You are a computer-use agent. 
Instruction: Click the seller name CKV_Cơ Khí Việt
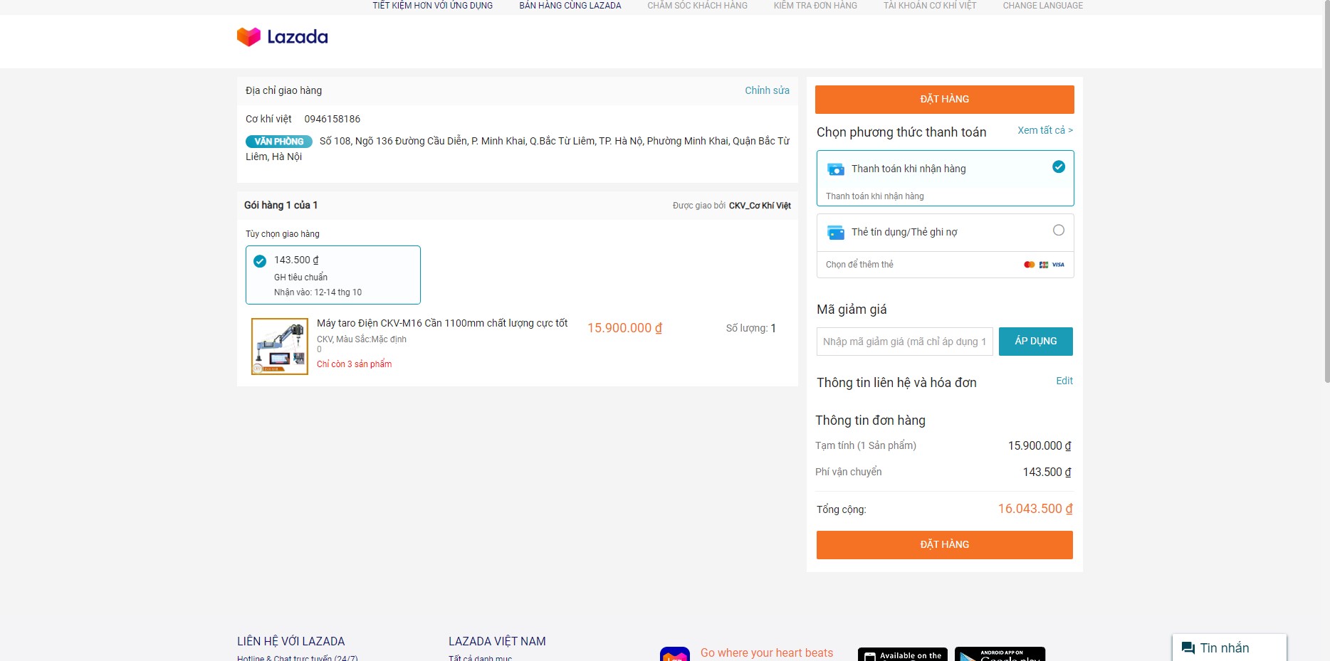pos(760,206)
